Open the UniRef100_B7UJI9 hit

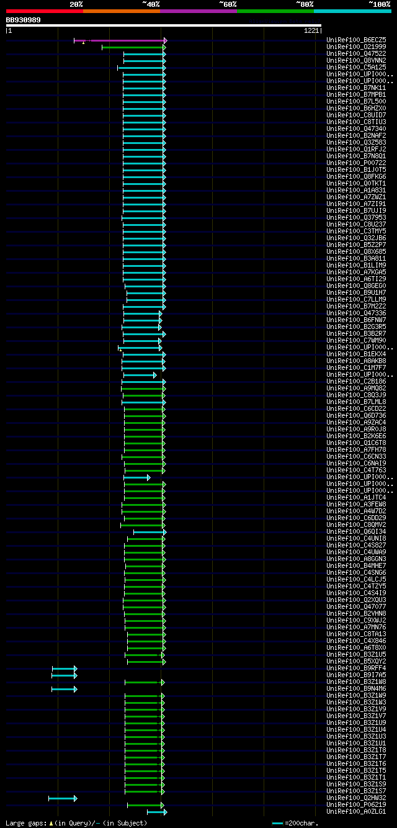pyautogui.click(x=357, y=210)
